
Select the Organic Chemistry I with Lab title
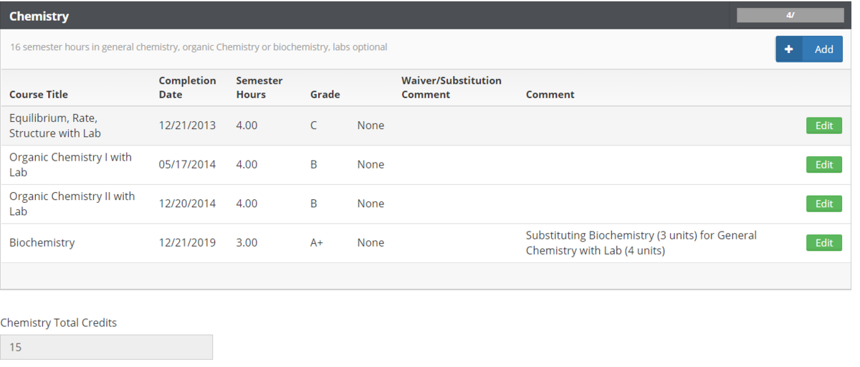tap(70, 165)
